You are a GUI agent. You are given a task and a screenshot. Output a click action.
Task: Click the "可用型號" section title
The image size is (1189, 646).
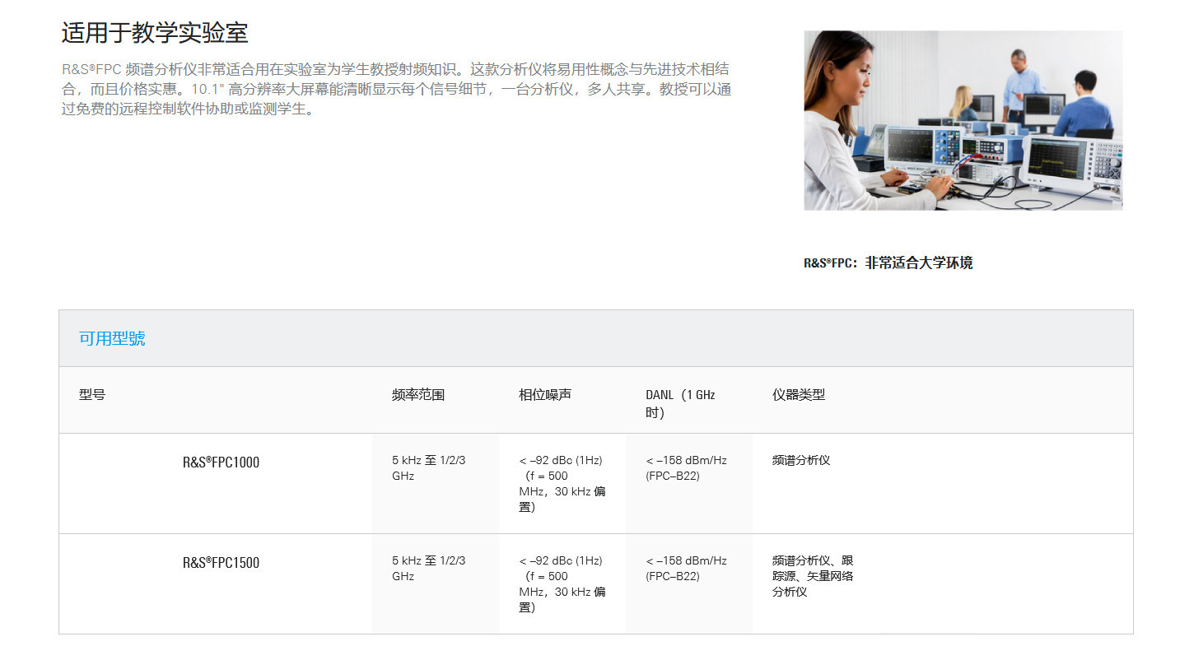click(x=112, y=338)
